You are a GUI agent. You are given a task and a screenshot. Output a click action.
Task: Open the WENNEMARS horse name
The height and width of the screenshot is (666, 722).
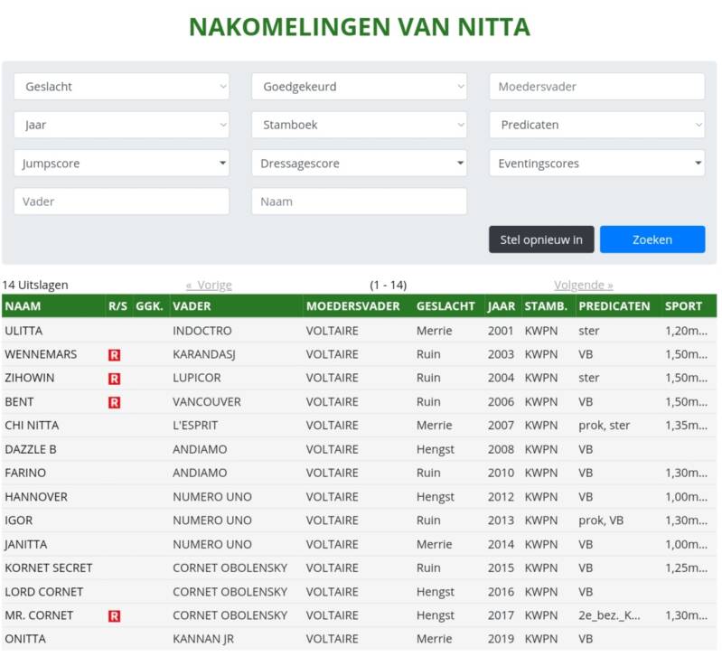click(41, 354)
